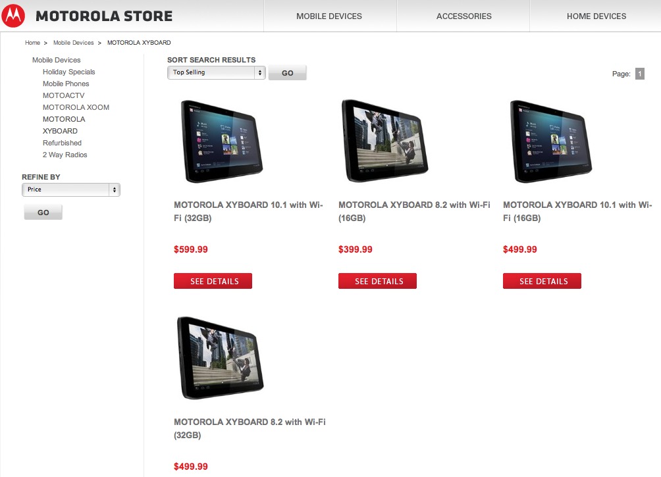This screenshot has width=661, height=477.
Task: See details for XYBOARD 10.1 32GB
Action: [213, 281]
